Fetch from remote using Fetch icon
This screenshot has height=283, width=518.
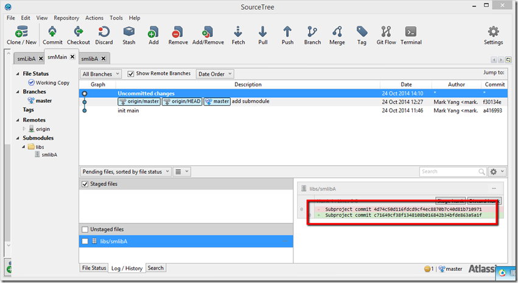point(238,35)
